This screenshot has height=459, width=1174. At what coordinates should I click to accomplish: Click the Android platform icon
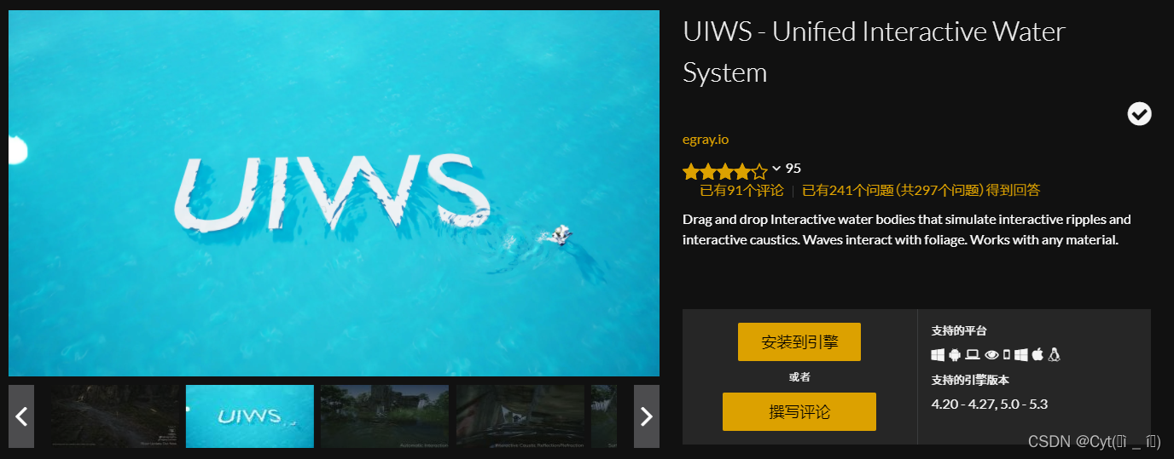(x=955, y=355)
